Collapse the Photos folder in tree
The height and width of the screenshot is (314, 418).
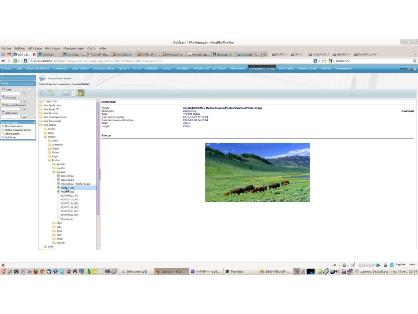pos(49,160)
